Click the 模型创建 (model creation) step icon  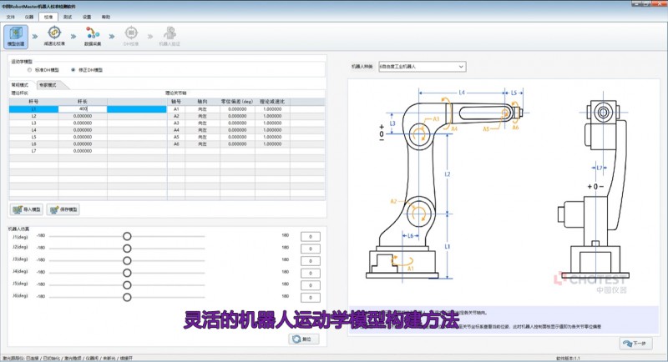coord(16,34)
